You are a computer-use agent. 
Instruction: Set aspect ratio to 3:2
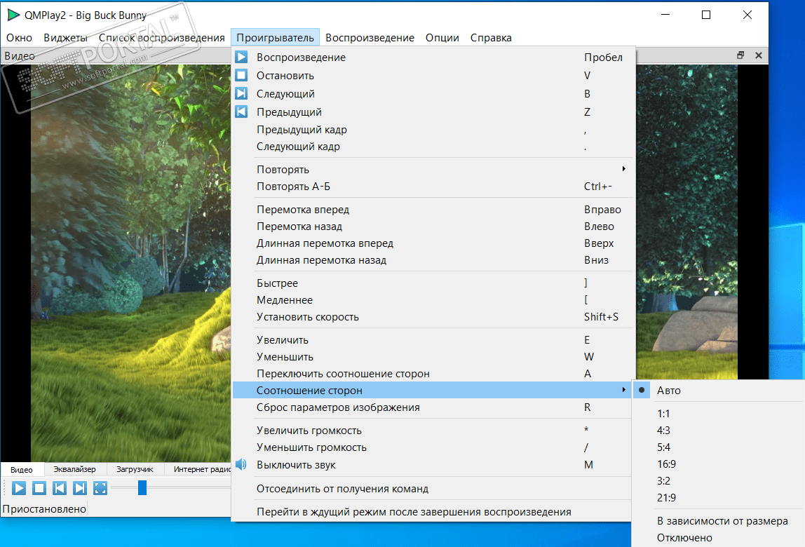[718, 481]
